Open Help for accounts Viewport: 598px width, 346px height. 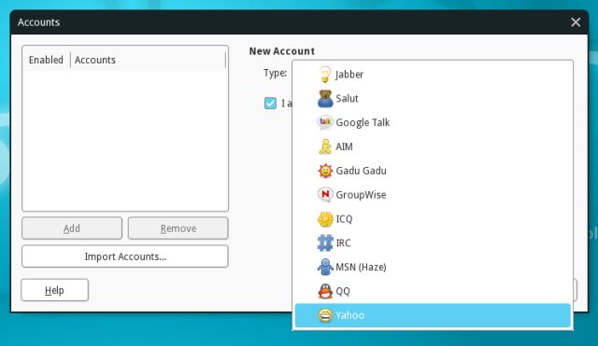[x=54, y=290]
